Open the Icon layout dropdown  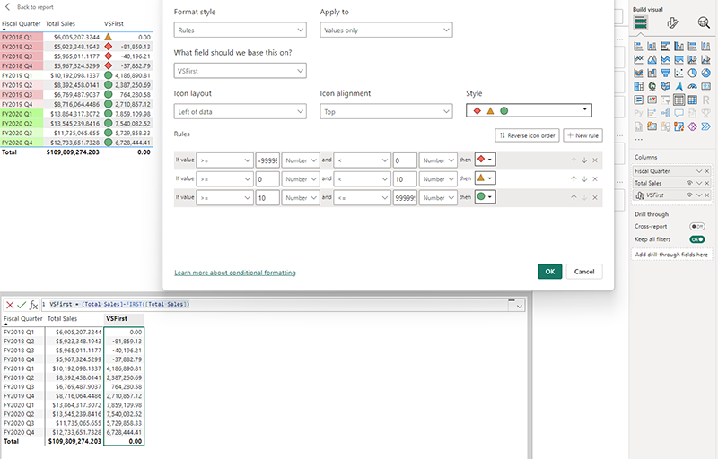coord(241,111)
